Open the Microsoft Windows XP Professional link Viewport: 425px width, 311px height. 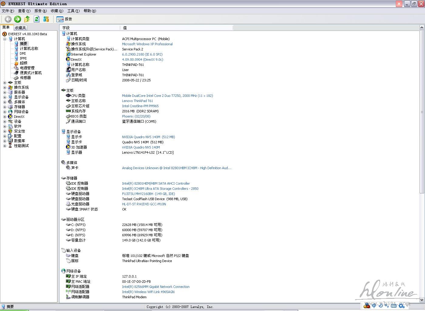[147, 44]
